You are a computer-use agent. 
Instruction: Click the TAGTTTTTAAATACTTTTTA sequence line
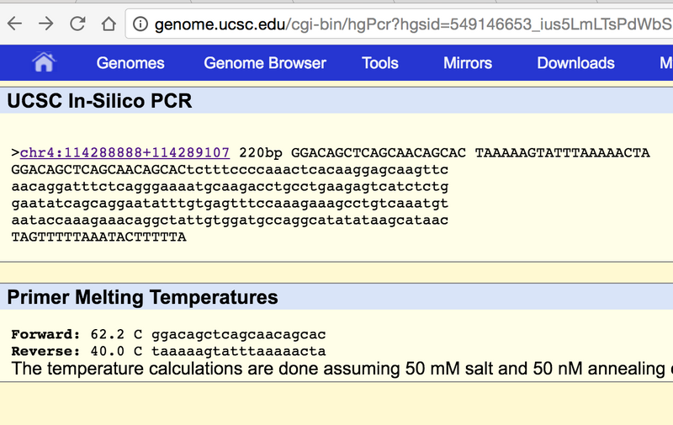[98, 237]
